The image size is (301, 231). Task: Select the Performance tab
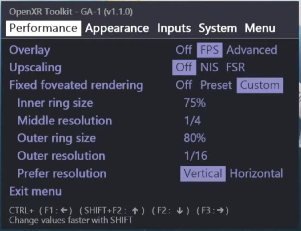pos(43,28)
